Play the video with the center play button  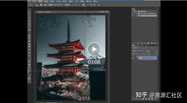(94, 49)
